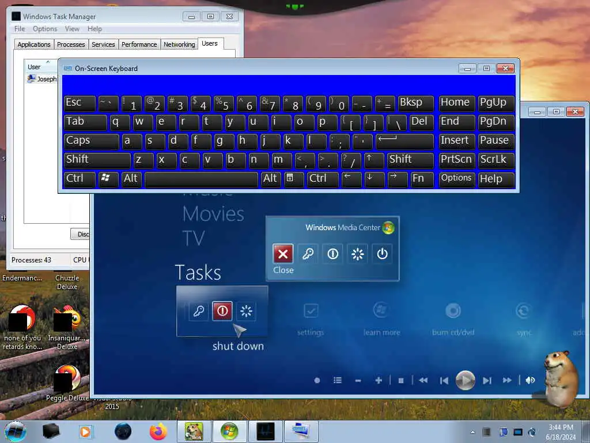Open the sync task in Media Center
590x443 pixels.
523,318
